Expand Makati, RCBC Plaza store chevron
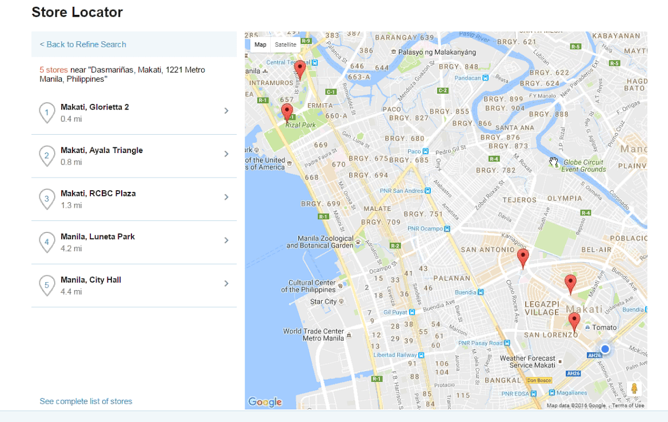The width and height of the screenshot is (668, 422). (226, 197)
